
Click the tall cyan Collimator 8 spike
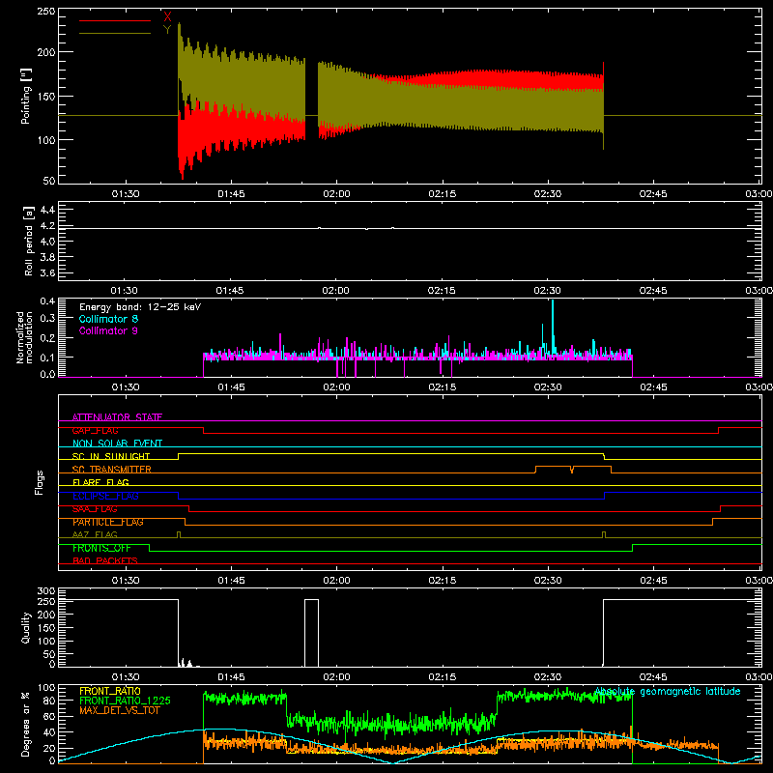pyautogui.click(x=553, y=326)
